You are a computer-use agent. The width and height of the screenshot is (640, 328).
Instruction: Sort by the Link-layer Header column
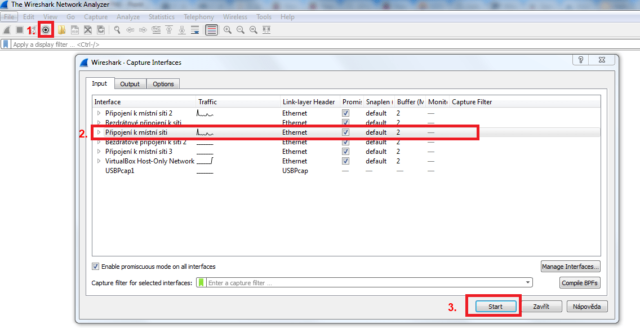pyautogui.click(x=309, y=101)
